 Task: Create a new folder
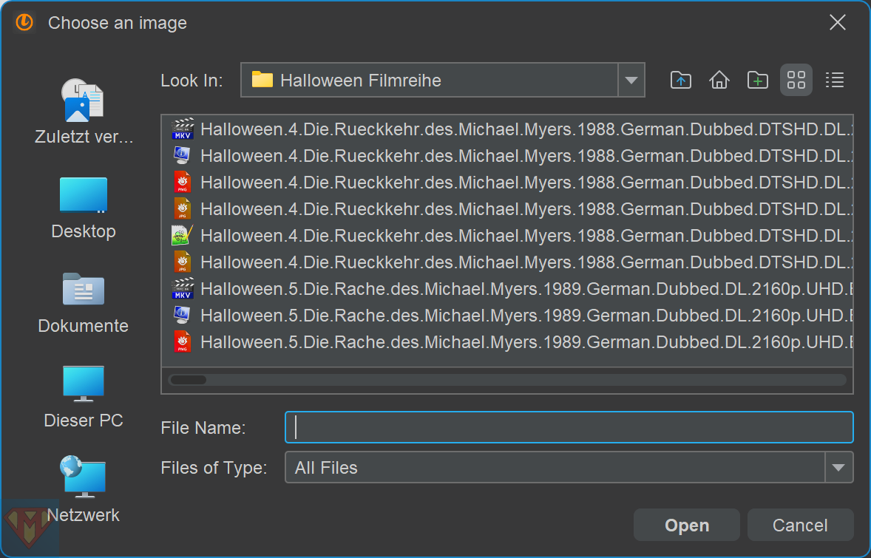[x=757, y=80]
